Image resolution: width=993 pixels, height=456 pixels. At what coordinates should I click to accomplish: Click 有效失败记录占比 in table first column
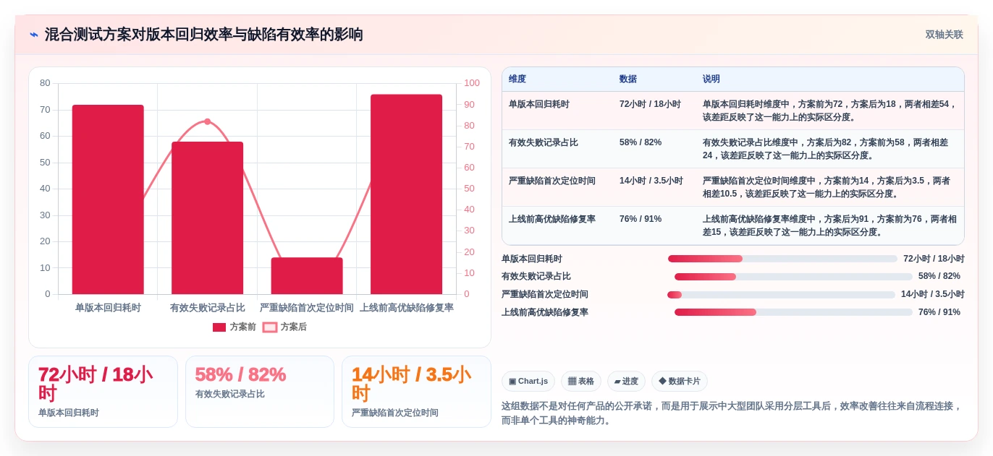click(544, 142)
